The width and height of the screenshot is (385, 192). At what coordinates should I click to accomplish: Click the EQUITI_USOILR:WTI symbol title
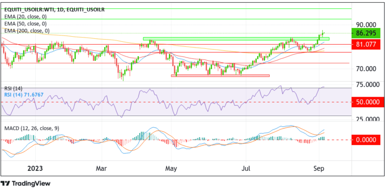(x=55, y=10)
